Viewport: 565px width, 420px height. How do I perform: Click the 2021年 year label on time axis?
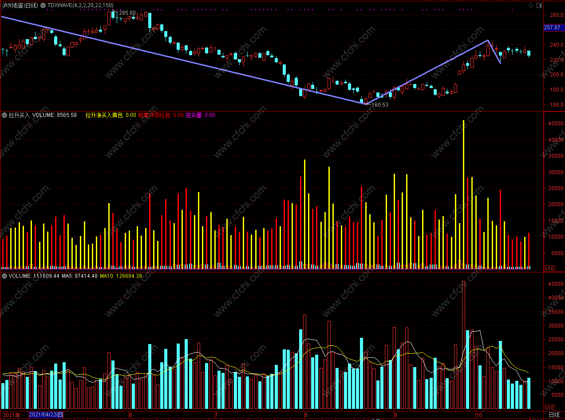pos(12,415)
